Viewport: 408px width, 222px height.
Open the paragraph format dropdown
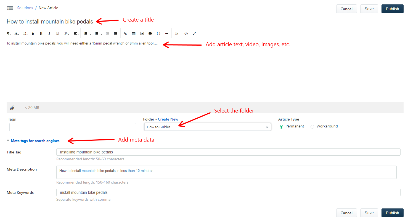pyautogui.click(x=9, y=33)
